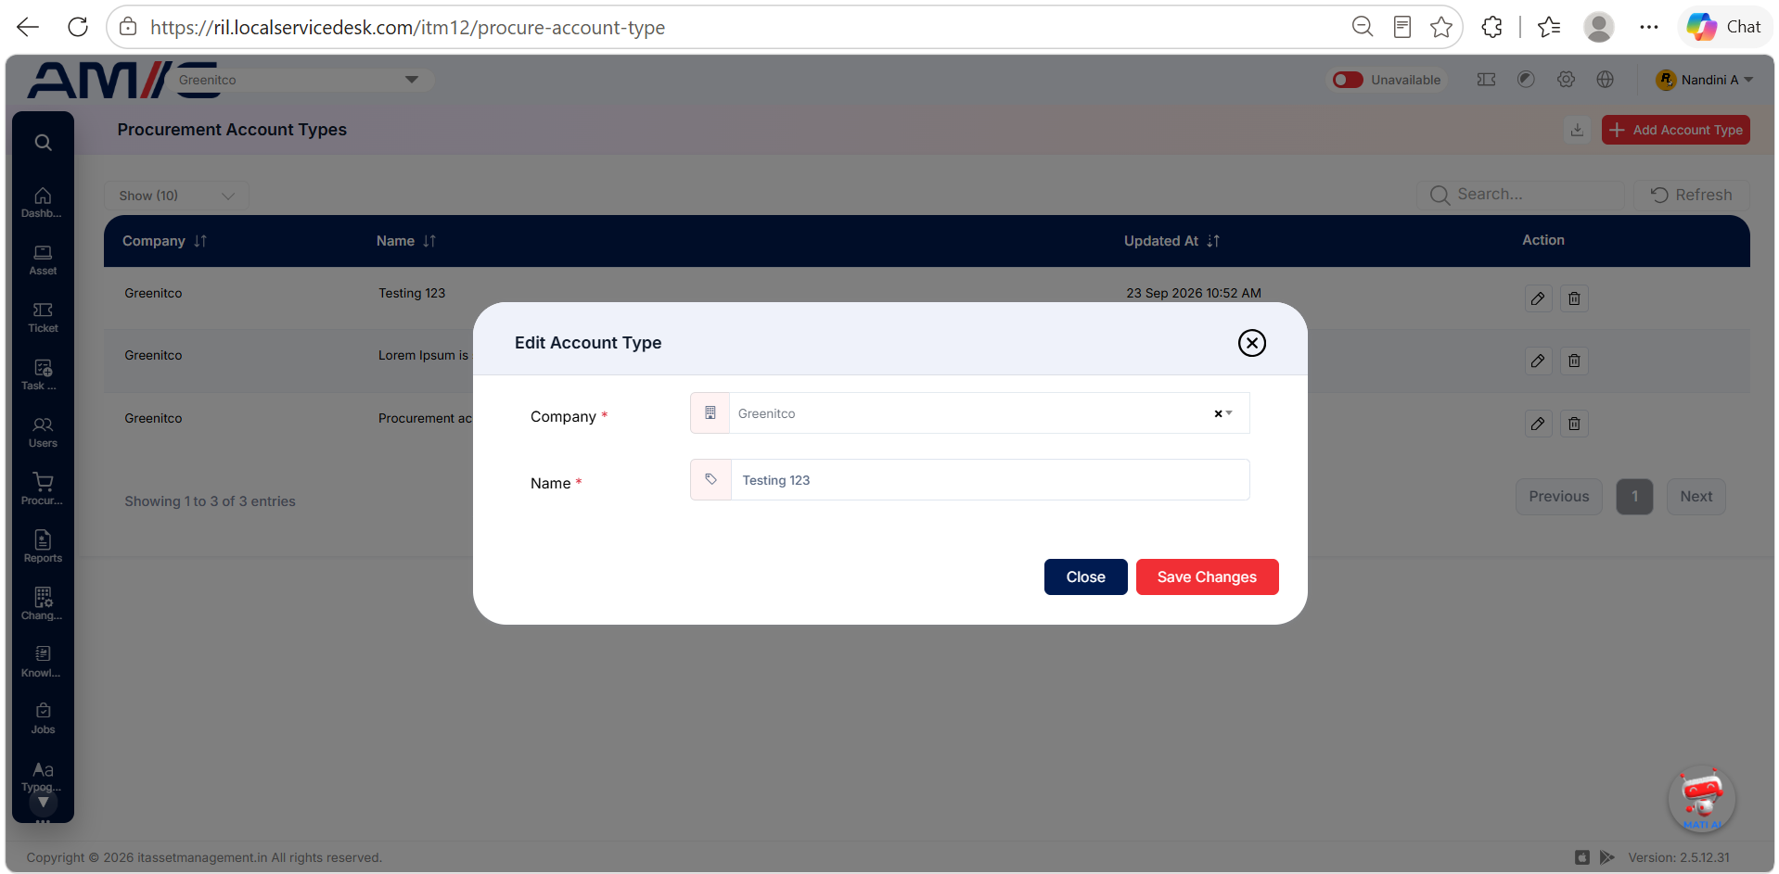Open the MATI AI chatbot assistant
This screenshot has height=874, width=1779.
click(x=1702, y=799)
